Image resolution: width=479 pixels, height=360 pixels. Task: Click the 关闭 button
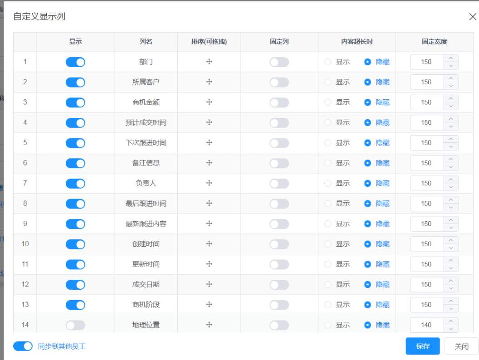tap(461, 346)
